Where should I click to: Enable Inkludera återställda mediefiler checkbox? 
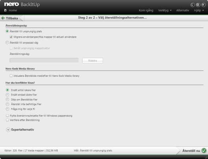point(11,76)
